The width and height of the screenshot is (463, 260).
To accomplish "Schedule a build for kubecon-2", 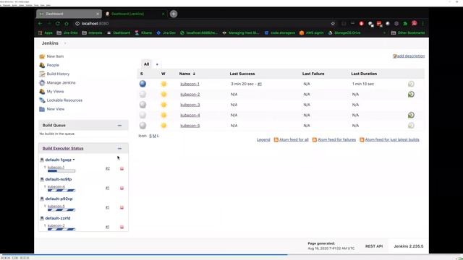I will (x=411, y=95).
